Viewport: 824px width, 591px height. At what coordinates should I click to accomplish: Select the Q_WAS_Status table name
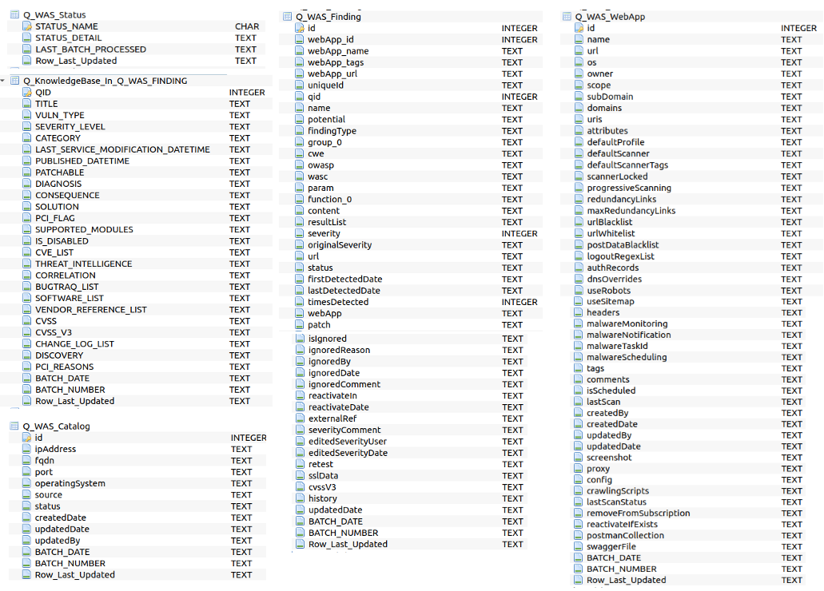click(x=54, y=14)
